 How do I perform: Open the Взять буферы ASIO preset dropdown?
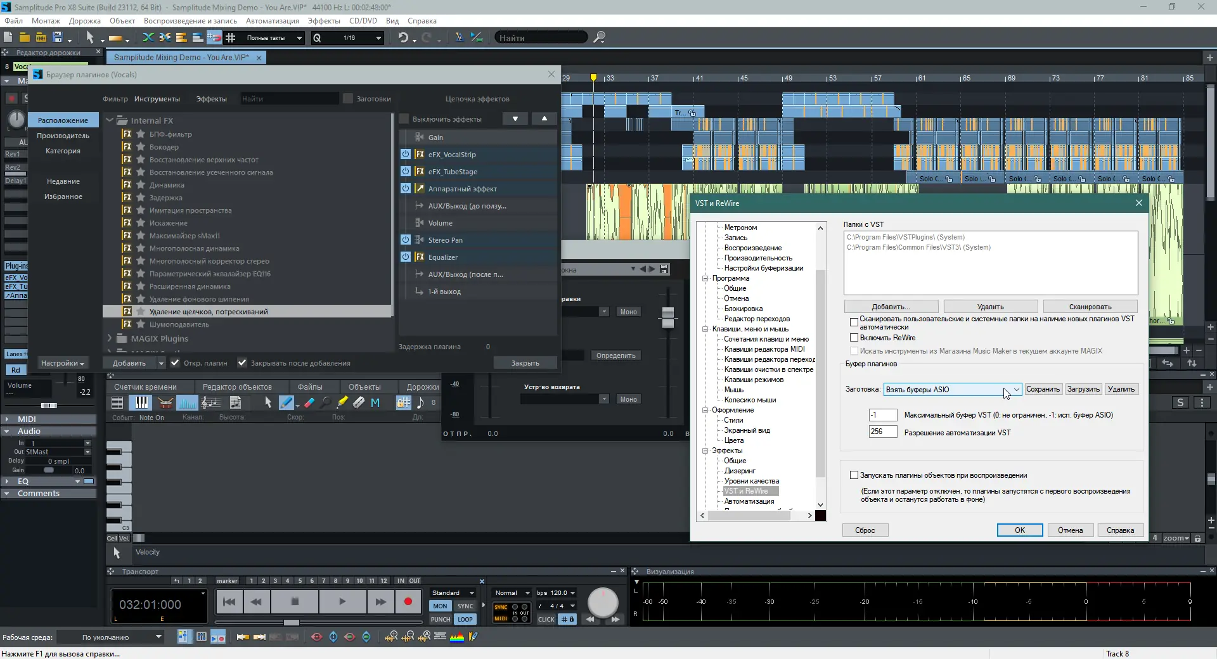(1015, 389)
